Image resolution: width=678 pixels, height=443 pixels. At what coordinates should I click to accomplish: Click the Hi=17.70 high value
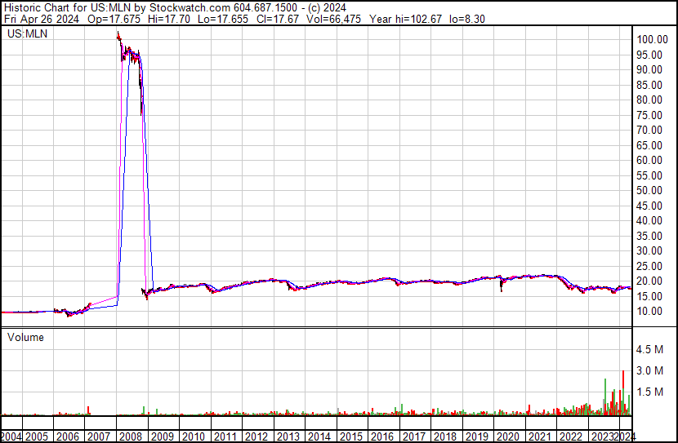169,19
